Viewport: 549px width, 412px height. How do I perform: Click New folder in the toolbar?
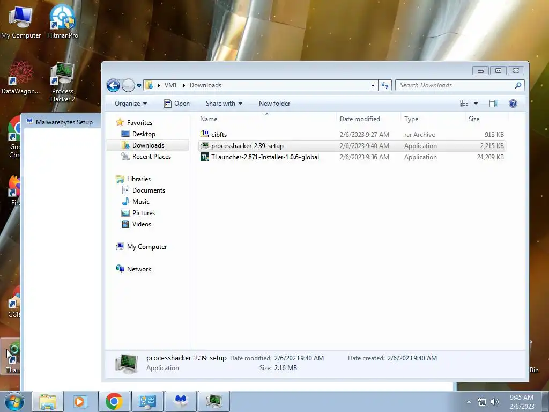[274, 104]
